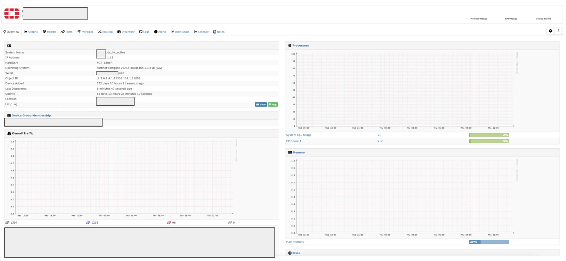Open the Latency tab

coord(201,32)
